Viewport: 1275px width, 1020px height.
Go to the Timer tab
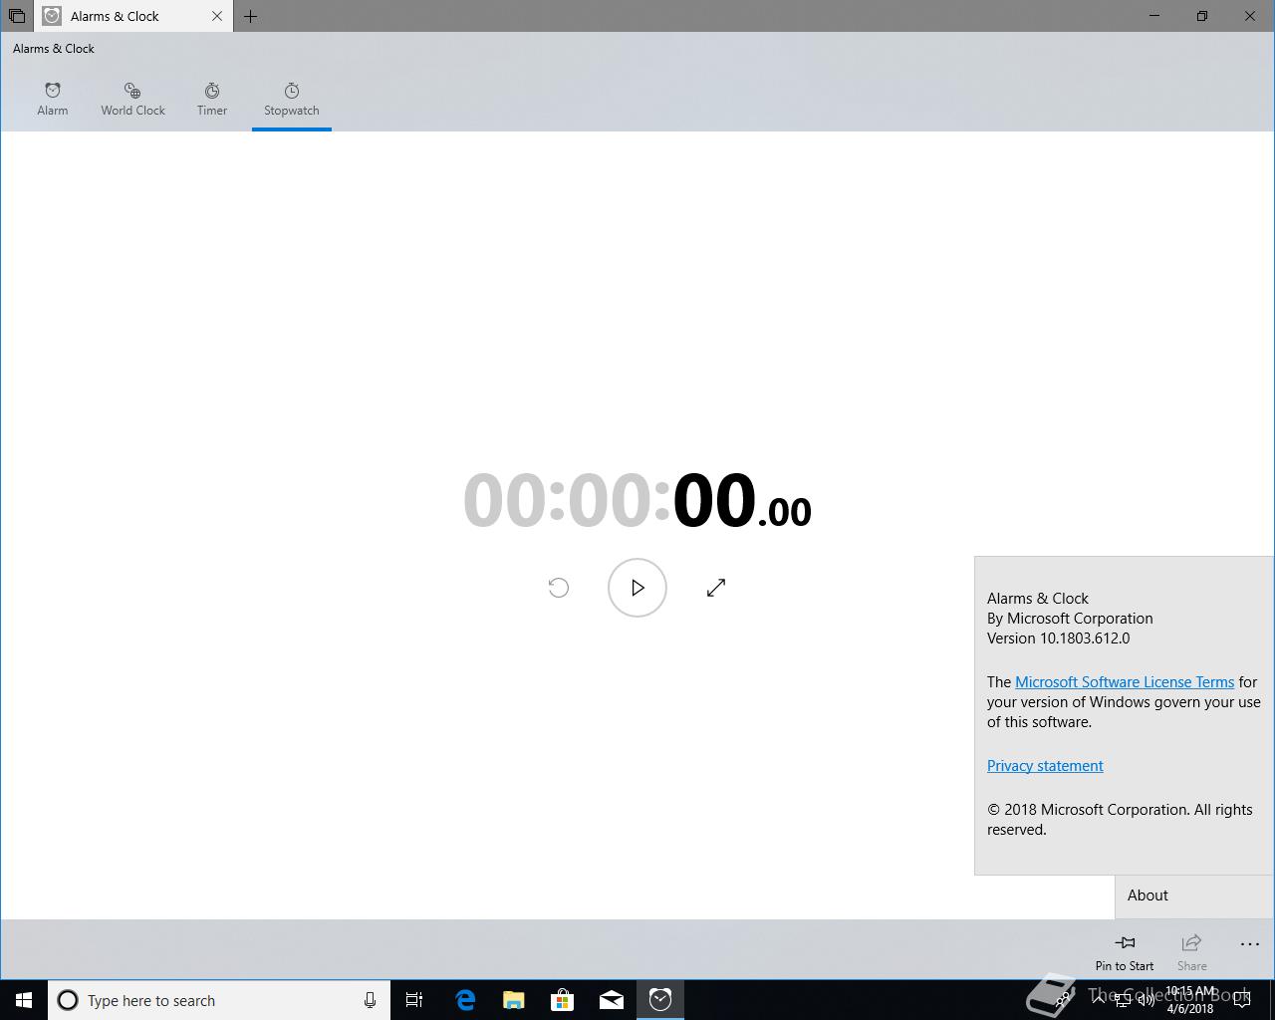[212, 100]
